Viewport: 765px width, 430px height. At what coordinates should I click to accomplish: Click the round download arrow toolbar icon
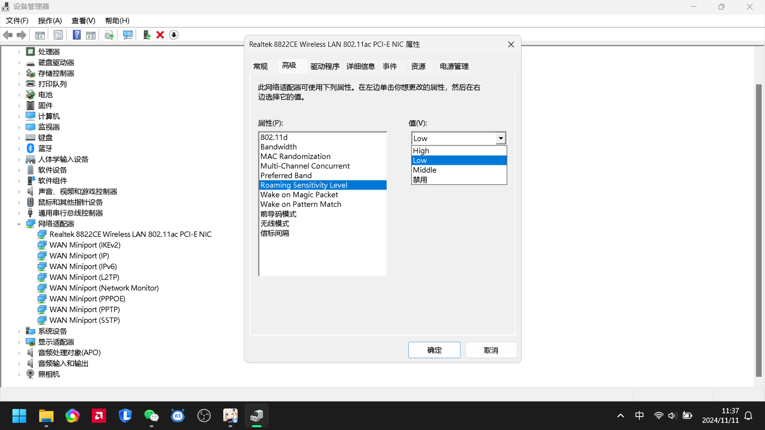coord(174,35)
